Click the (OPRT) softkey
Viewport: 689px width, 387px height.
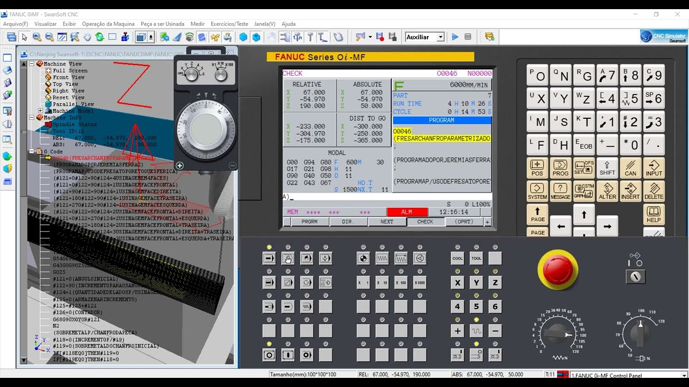(x=464, y=221)
